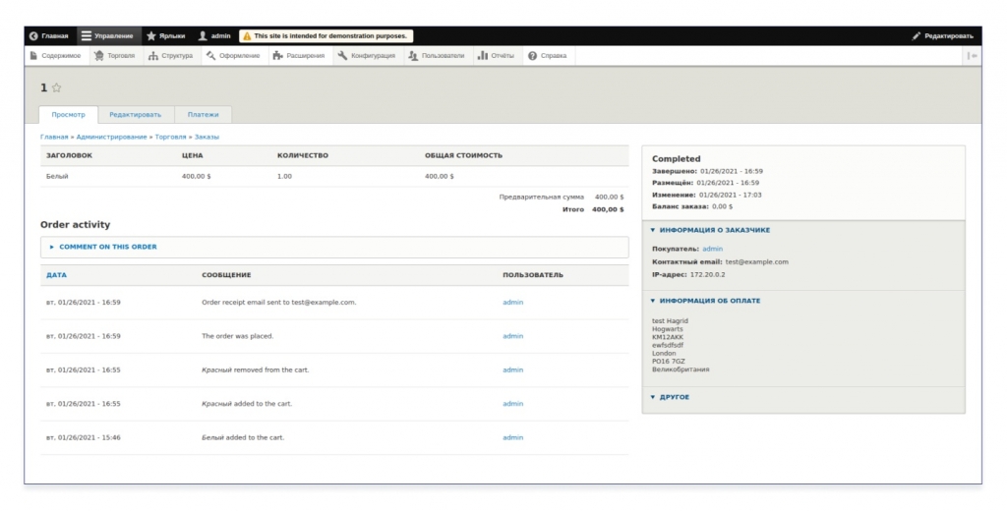Open Расширения extensions menu
Screen dimensions: 1007x511
point(299,56)
